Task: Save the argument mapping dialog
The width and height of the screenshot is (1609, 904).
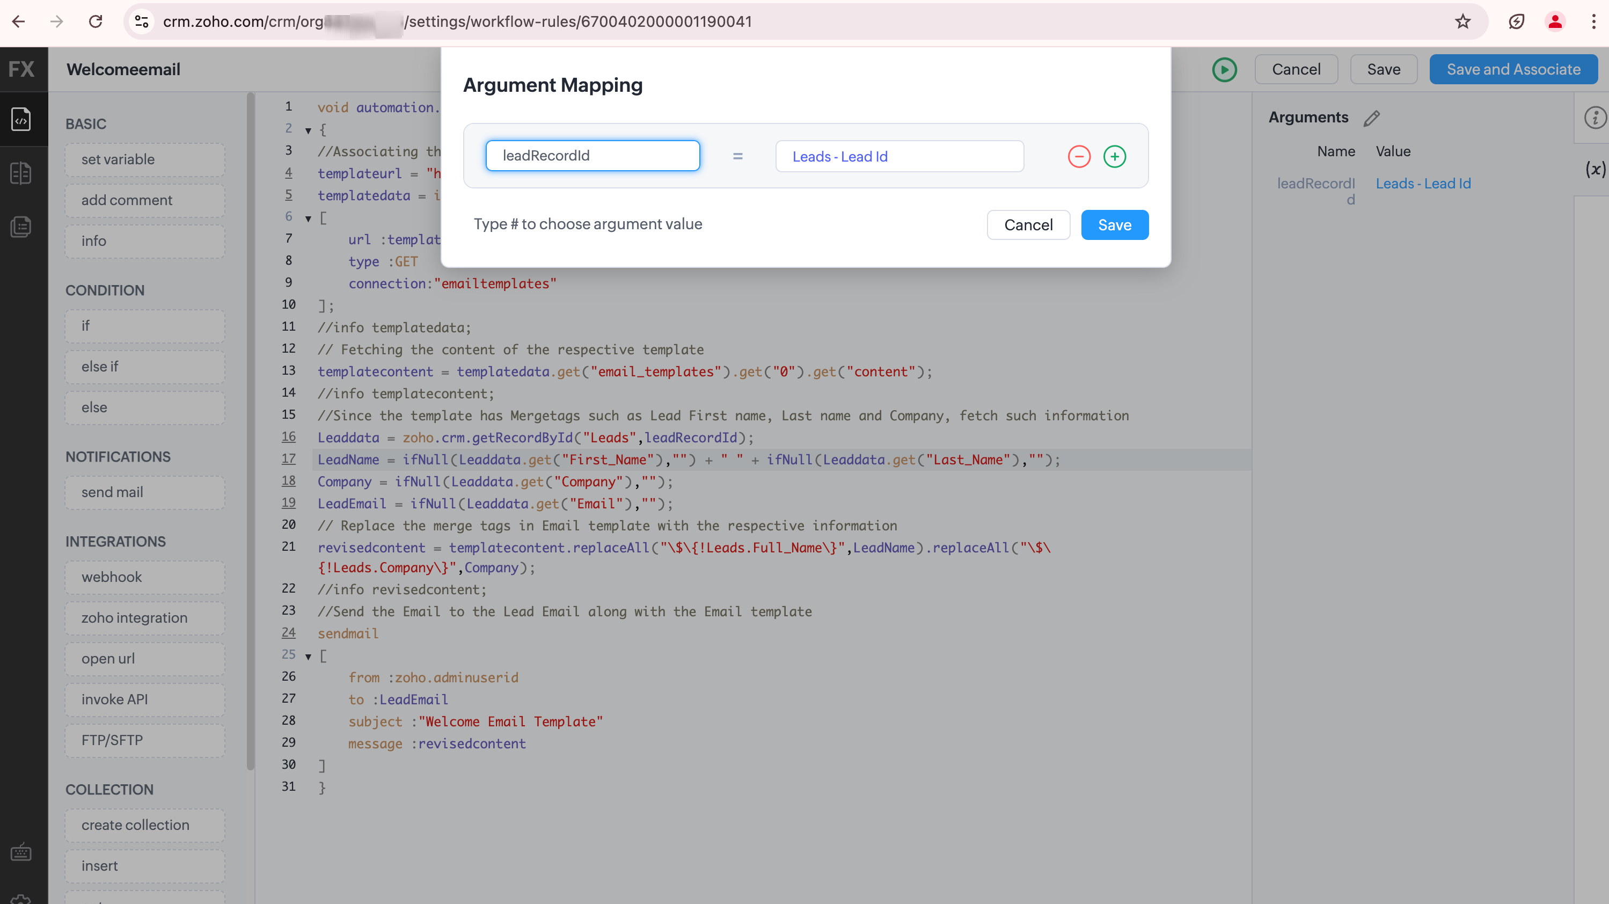Action: (1114, 225)
